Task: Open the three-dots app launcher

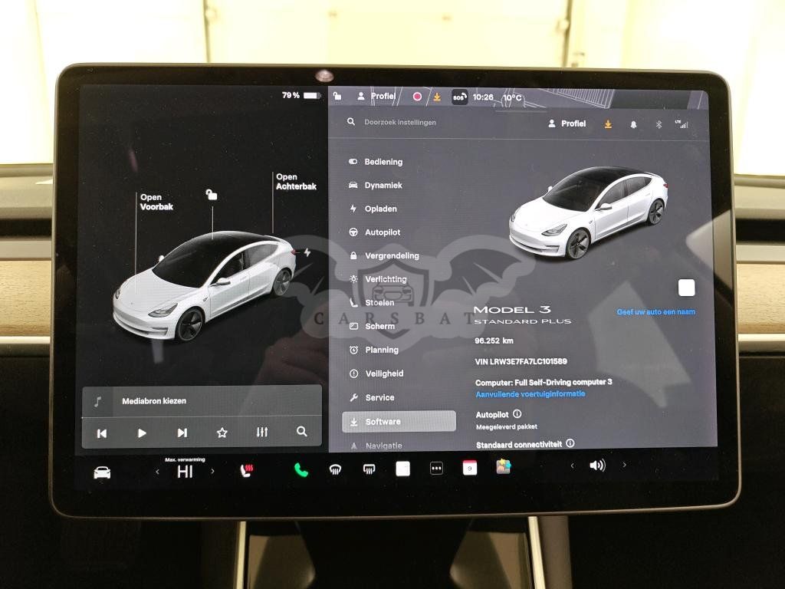Action: click(436, 469)
